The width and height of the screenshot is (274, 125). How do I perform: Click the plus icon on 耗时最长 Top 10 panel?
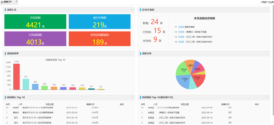132,97
